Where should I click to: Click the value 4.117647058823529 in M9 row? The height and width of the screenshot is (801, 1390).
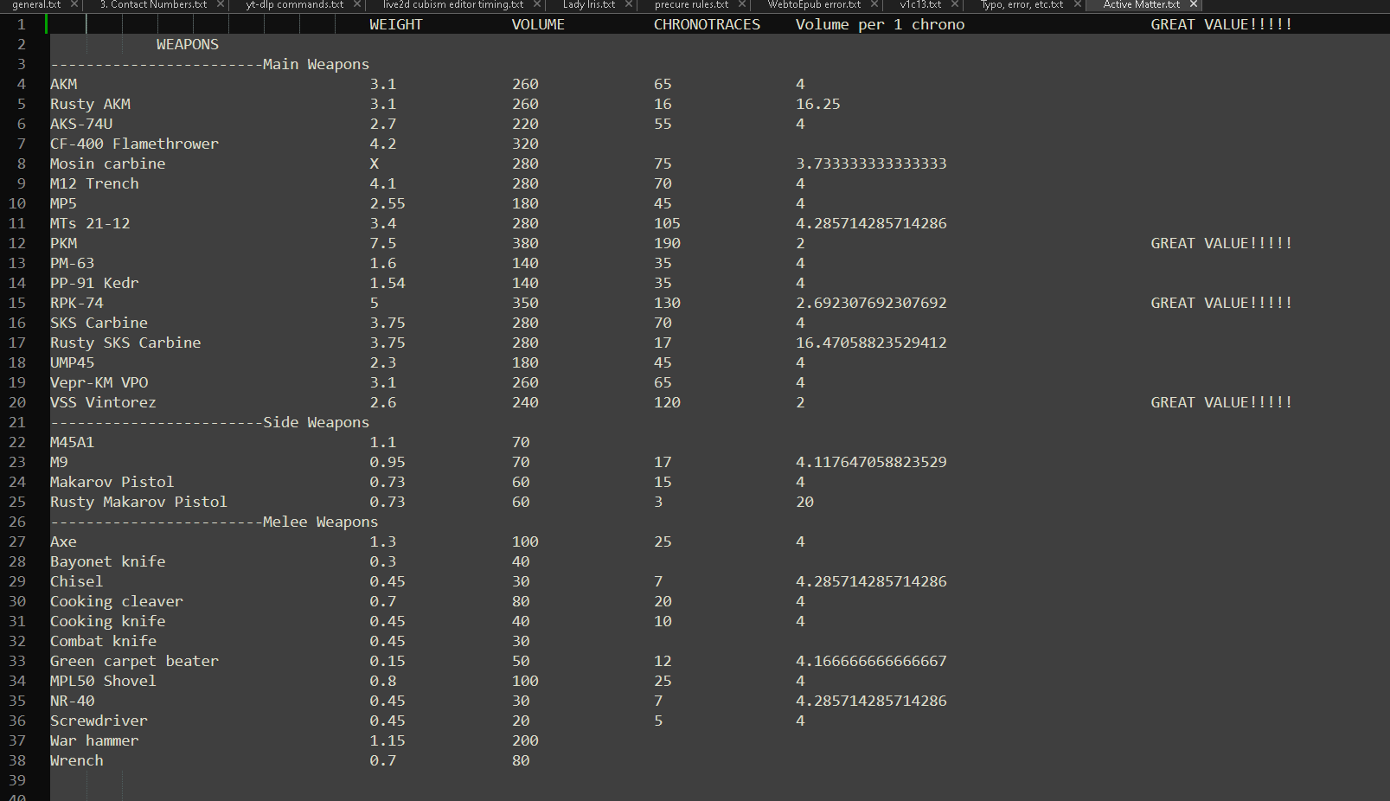tap(871, 462)
